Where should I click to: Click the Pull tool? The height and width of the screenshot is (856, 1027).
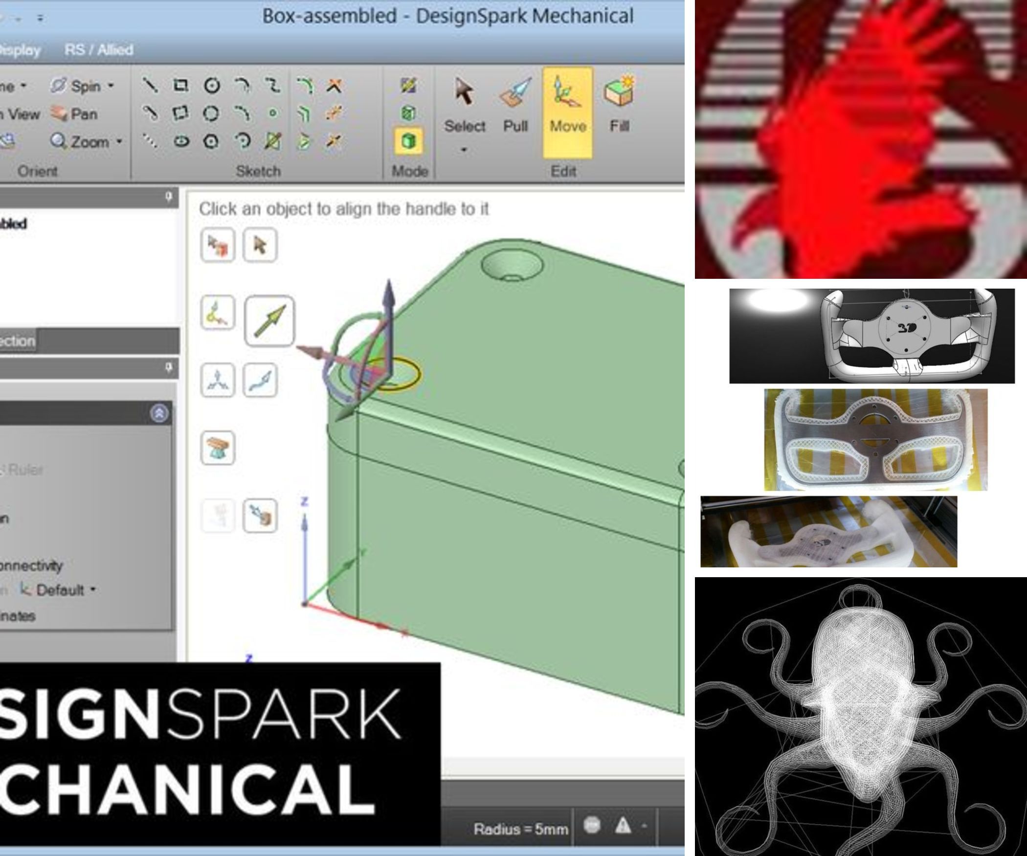(515, 106)
